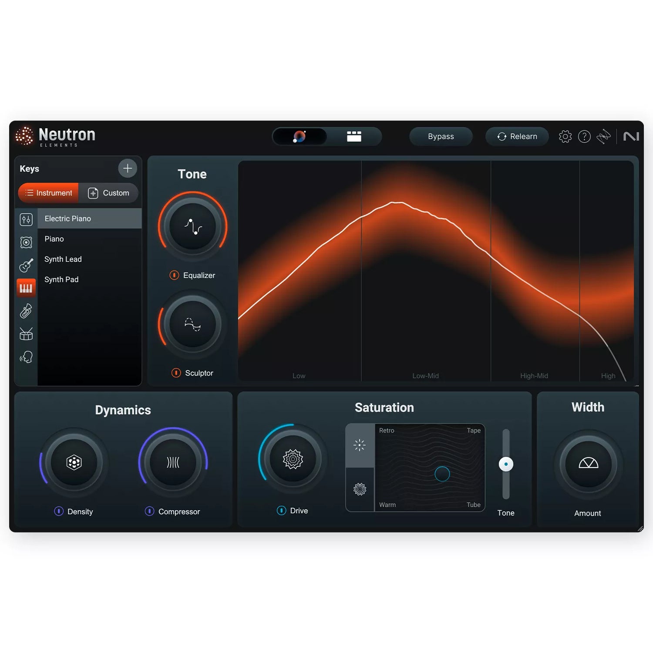
Task: Choose Synth Pad from the list
Action: (x=90, y=279)
